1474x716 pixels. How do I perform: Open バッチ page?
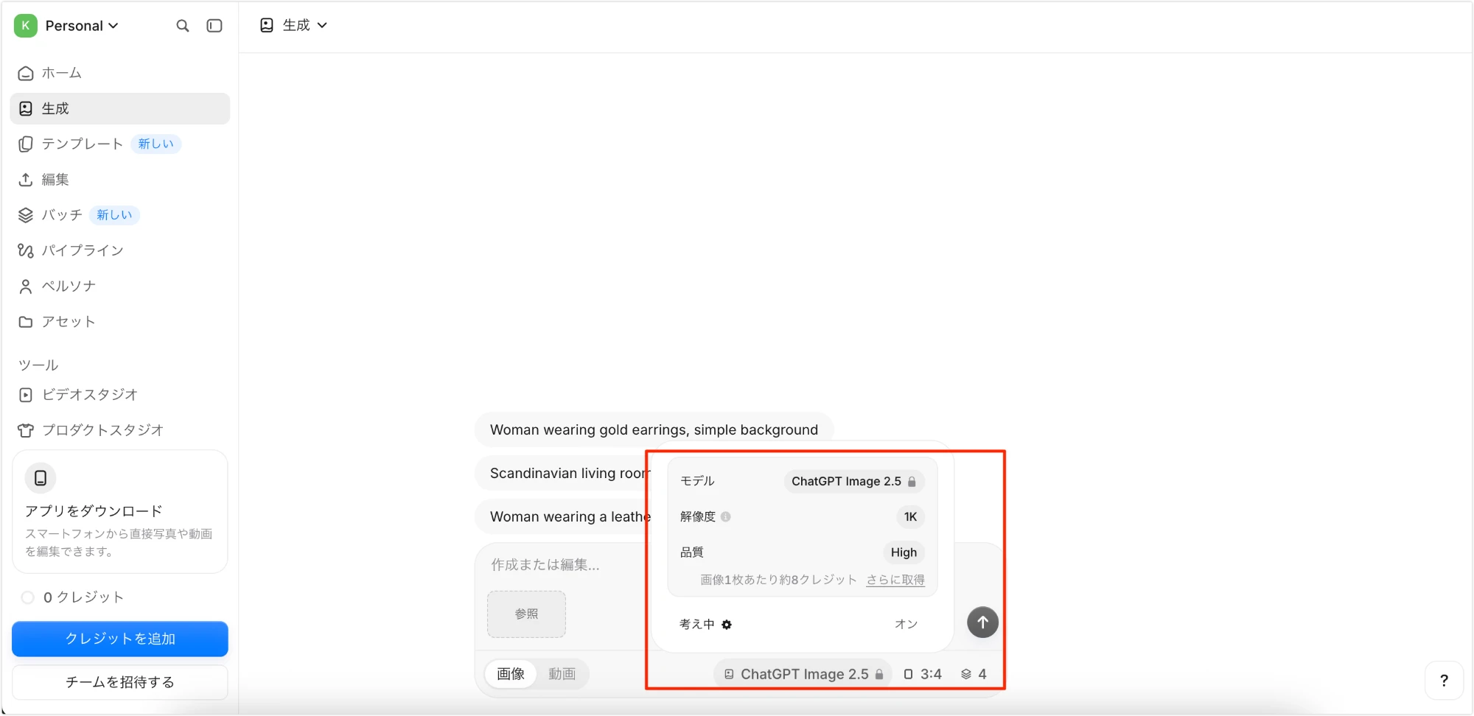120,215
